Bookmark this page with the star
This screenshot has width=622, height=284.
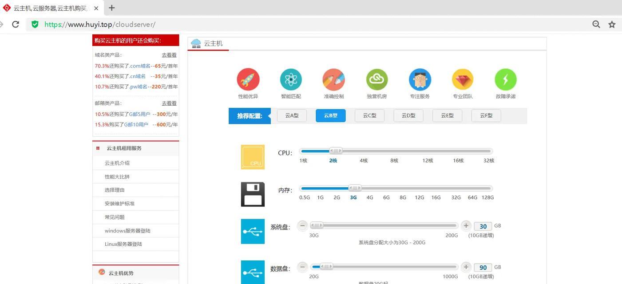[612, 24]
